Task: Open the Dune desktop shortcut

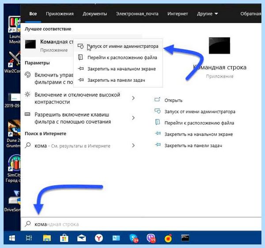Action: pos(14,134)
